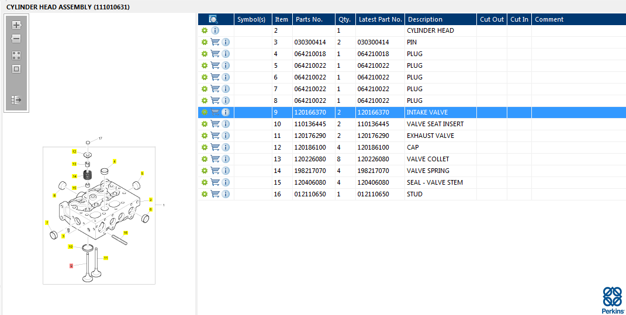Add CAP 120186100 to the cart

pyautogui.click(x=215, y=147)
